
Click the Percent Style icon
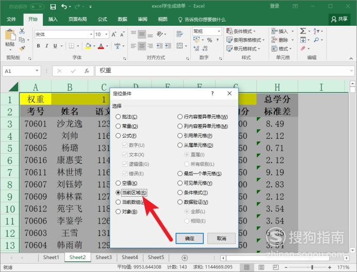209,40
